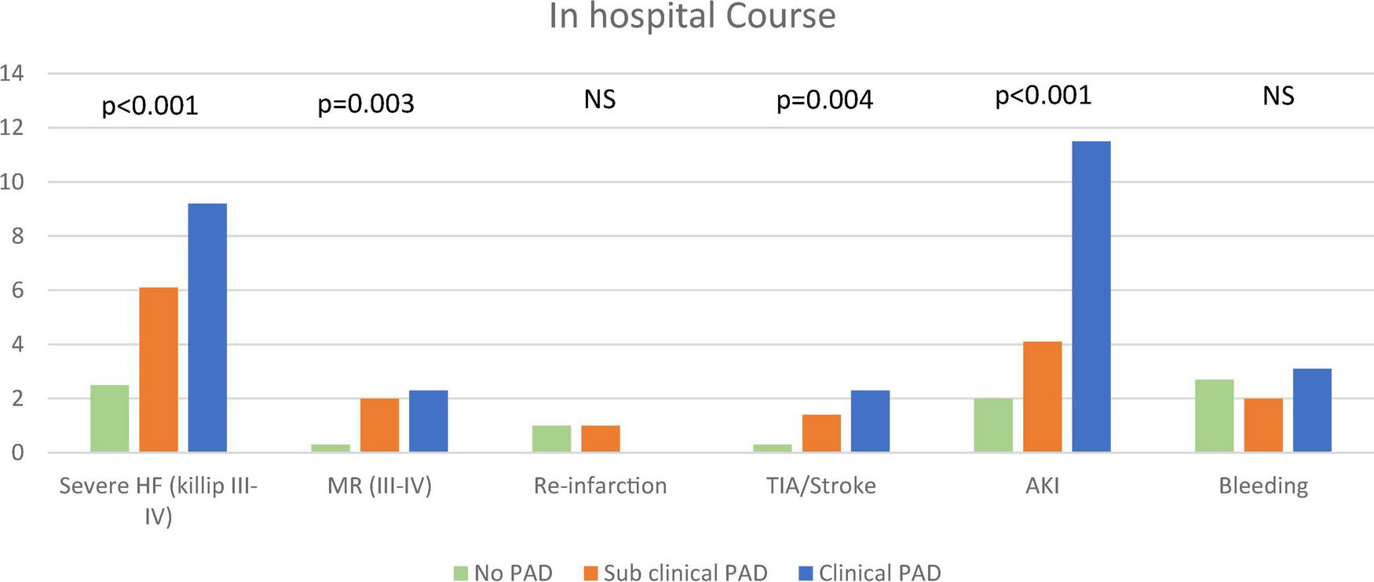1374x582 pixels.
Task: Select the orange AKI Sub clinical PAD bar
Action: (x=1043, y=397)
